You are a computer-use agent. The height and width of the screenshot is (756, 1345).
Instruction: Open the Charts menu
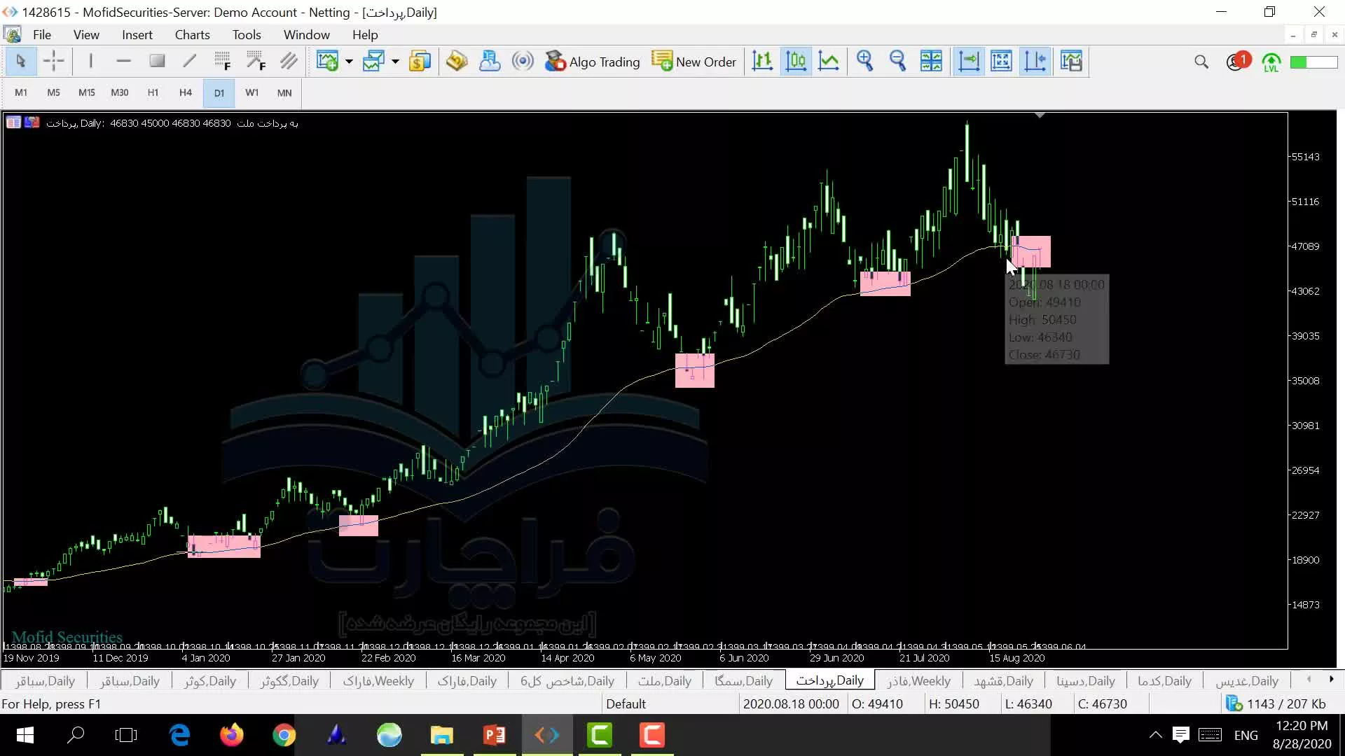point(192,34)
